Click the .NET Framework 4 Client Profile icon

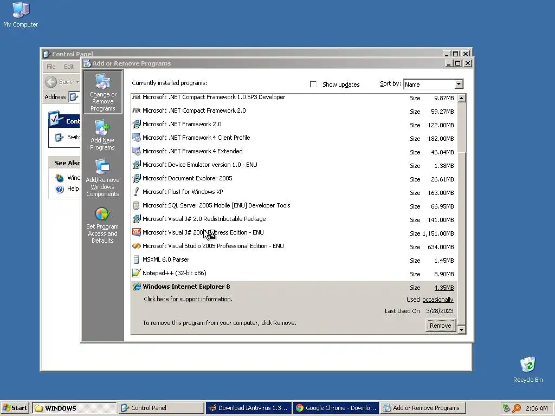[x=136, y=138]
